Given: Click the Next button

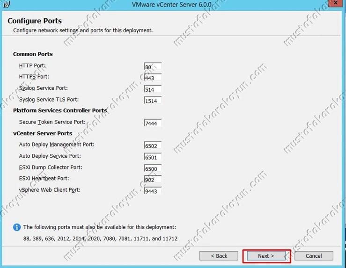Looking at the screenshot, I should (266, 256).
